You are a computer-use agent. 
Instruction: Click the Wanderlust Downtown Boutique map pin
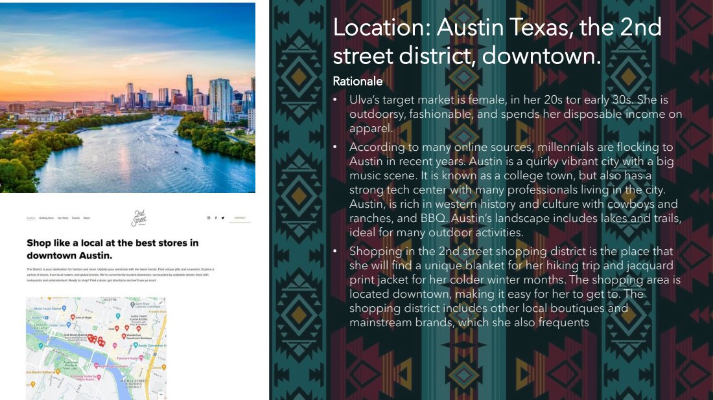coord(124,336)
